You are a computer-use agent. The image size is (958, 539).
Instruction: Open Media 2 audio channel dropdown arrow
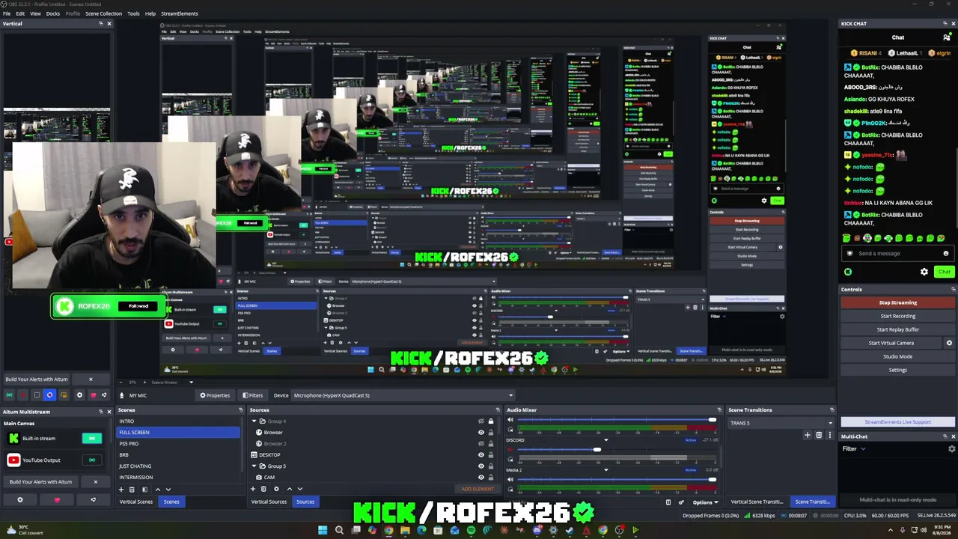(605, 470)
